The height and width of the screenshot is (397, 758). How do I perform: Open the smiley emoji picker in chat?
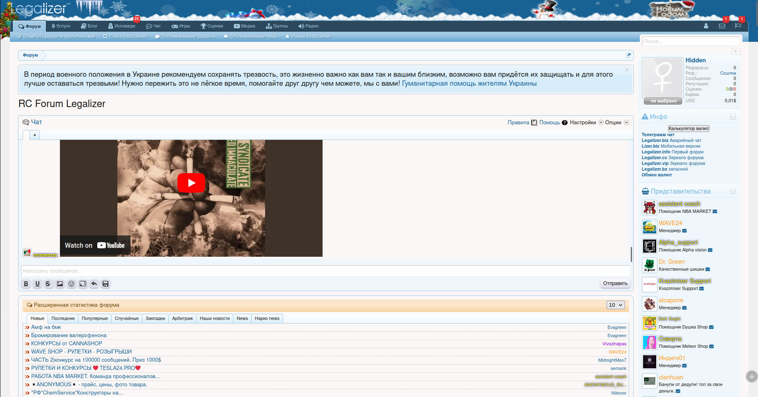click(71, 284)
